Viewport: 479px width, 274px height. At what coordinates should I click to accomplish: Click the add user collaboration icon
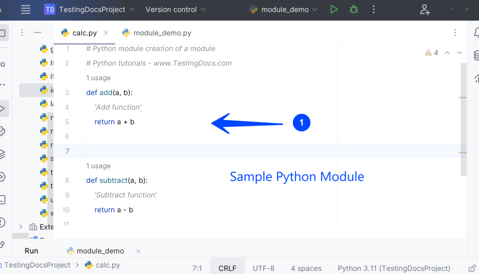425,9
